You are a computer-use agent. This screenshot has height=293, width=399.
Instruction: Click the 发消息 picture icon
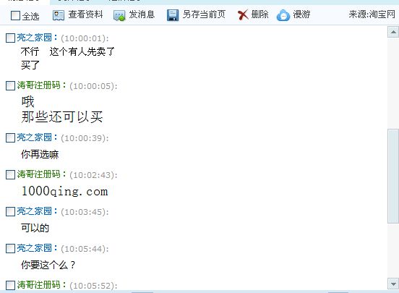[119, 15]
